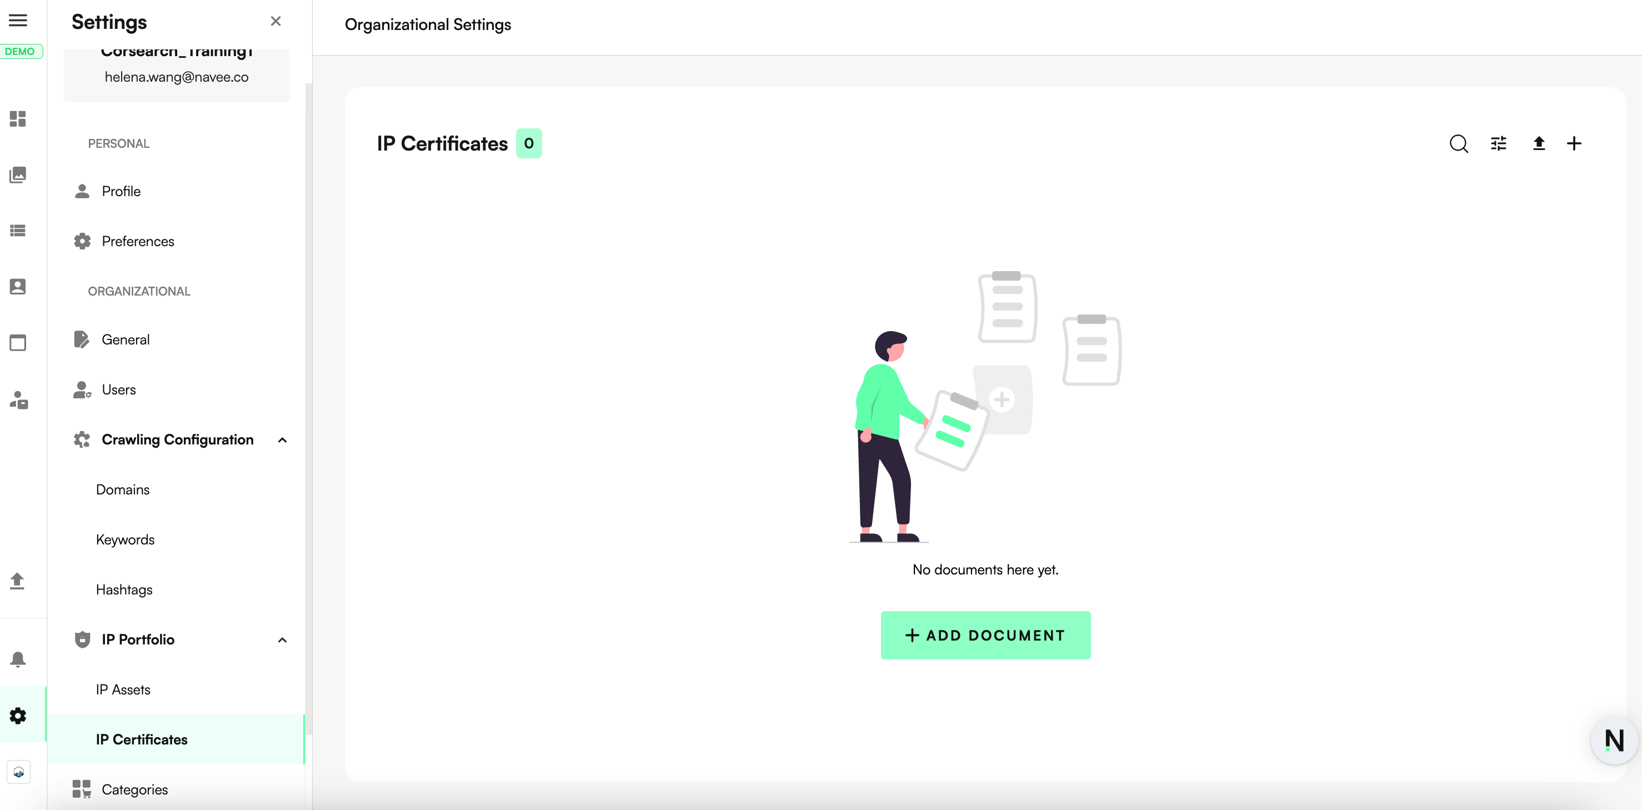Click the upload icon in left rail
This screenshot has width=1642, height=810.
[18, 580]
